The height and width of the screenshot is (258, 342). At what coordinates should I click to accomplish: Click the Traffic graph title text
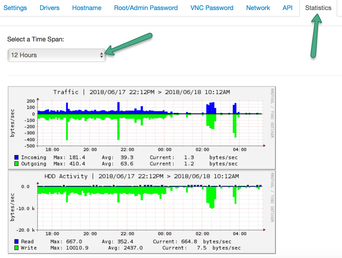pyautogui.click(x=141, y=92)
